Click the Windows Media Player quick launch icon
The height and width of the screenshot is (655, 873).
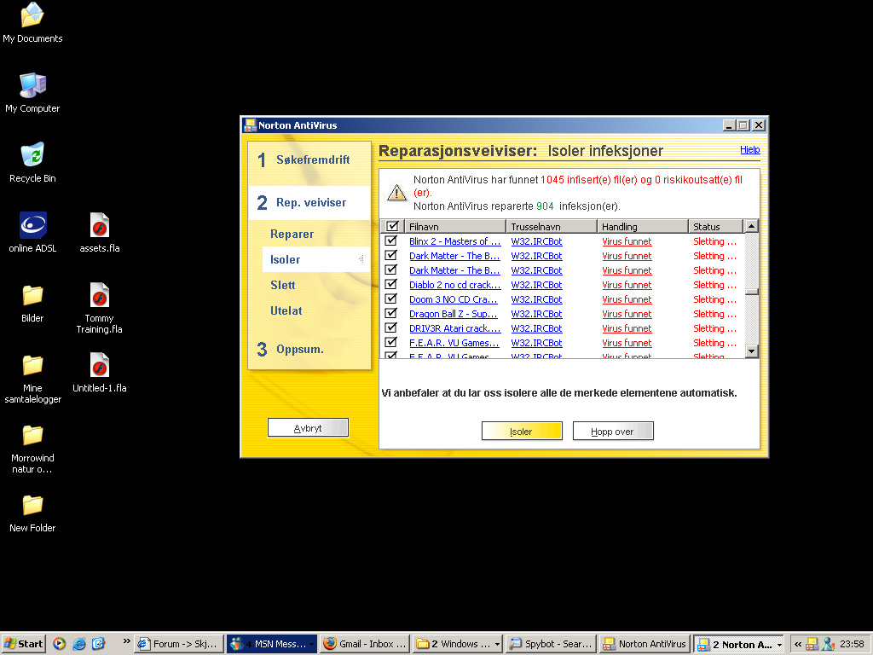[59, 644]
